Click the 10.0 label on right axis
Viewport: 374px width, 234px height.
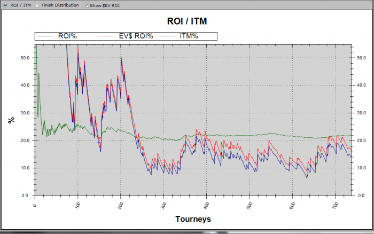[361, 168]
